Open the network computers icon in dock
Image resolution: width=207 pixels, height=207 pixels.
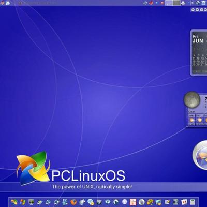(x=65, y=202)
